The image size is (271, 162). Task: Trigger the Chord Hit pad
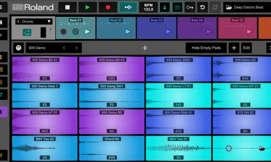pyautogui.click(x=112, y=148)
